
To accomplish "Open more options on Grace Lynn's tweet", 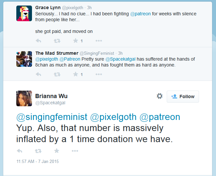I will pyautogui.click(x=99, y=41).
